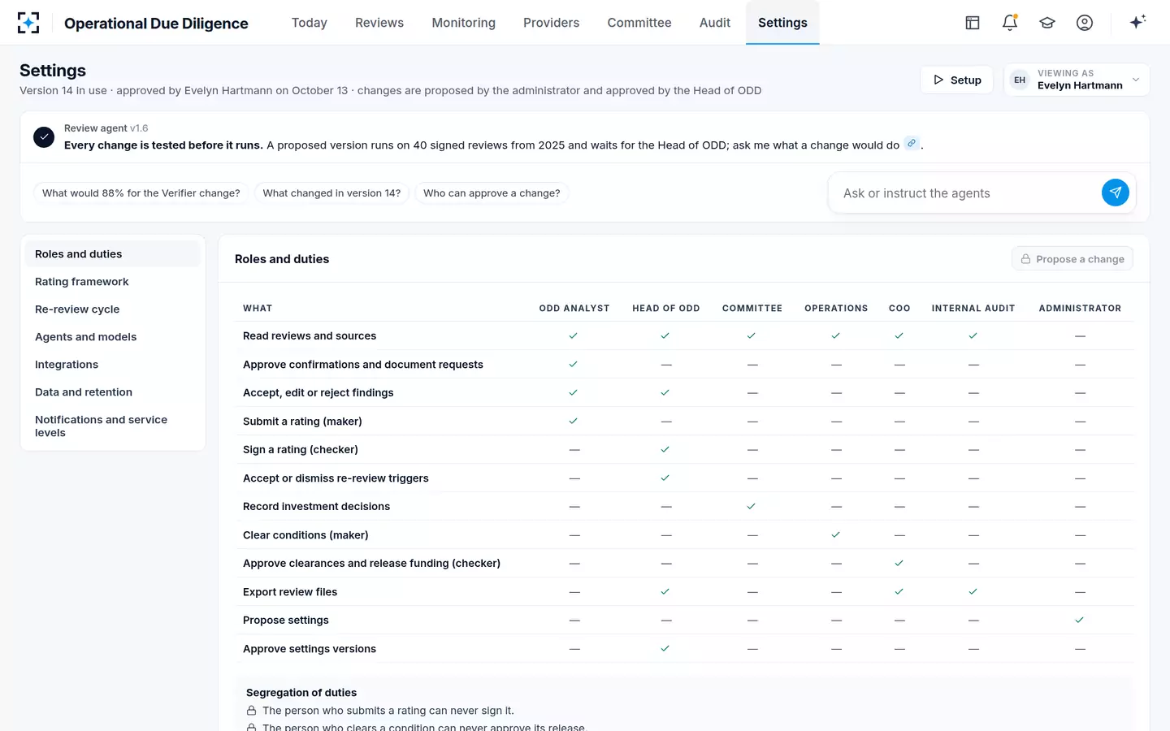Click the Operations check for 'Clear conditions (maker)'
The image size is (1170, 731).
(x=836, y=534)
